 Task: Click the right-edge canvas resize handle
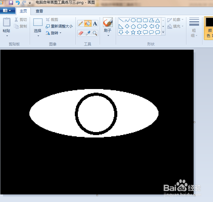195,122
